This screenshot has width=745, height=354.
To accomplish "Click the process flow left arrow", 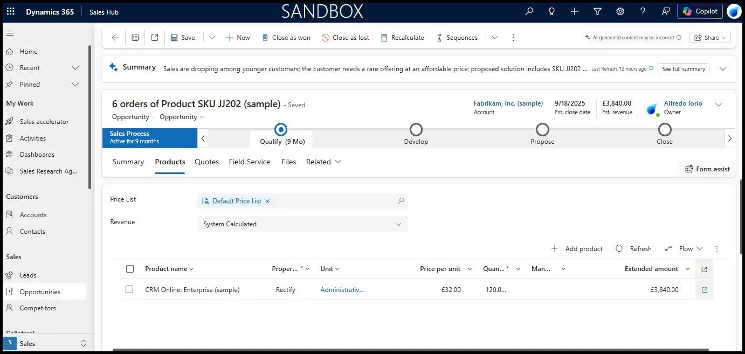I will click(203, 138).
